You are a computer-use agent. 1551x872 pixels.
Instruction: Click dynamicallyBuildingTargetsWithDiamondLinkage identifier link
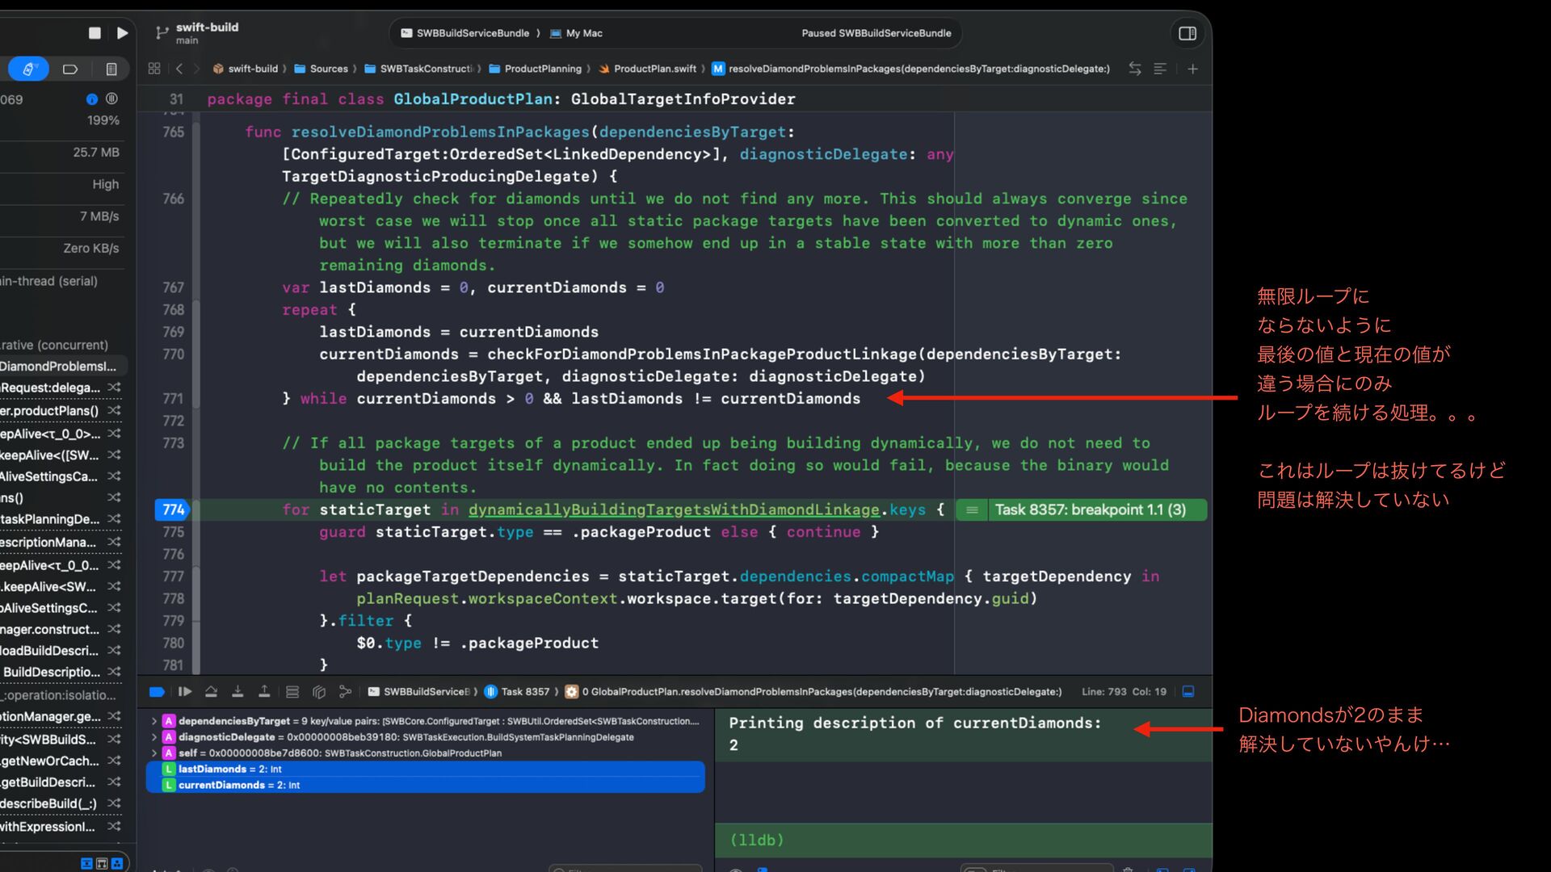(x=673, y=510)
